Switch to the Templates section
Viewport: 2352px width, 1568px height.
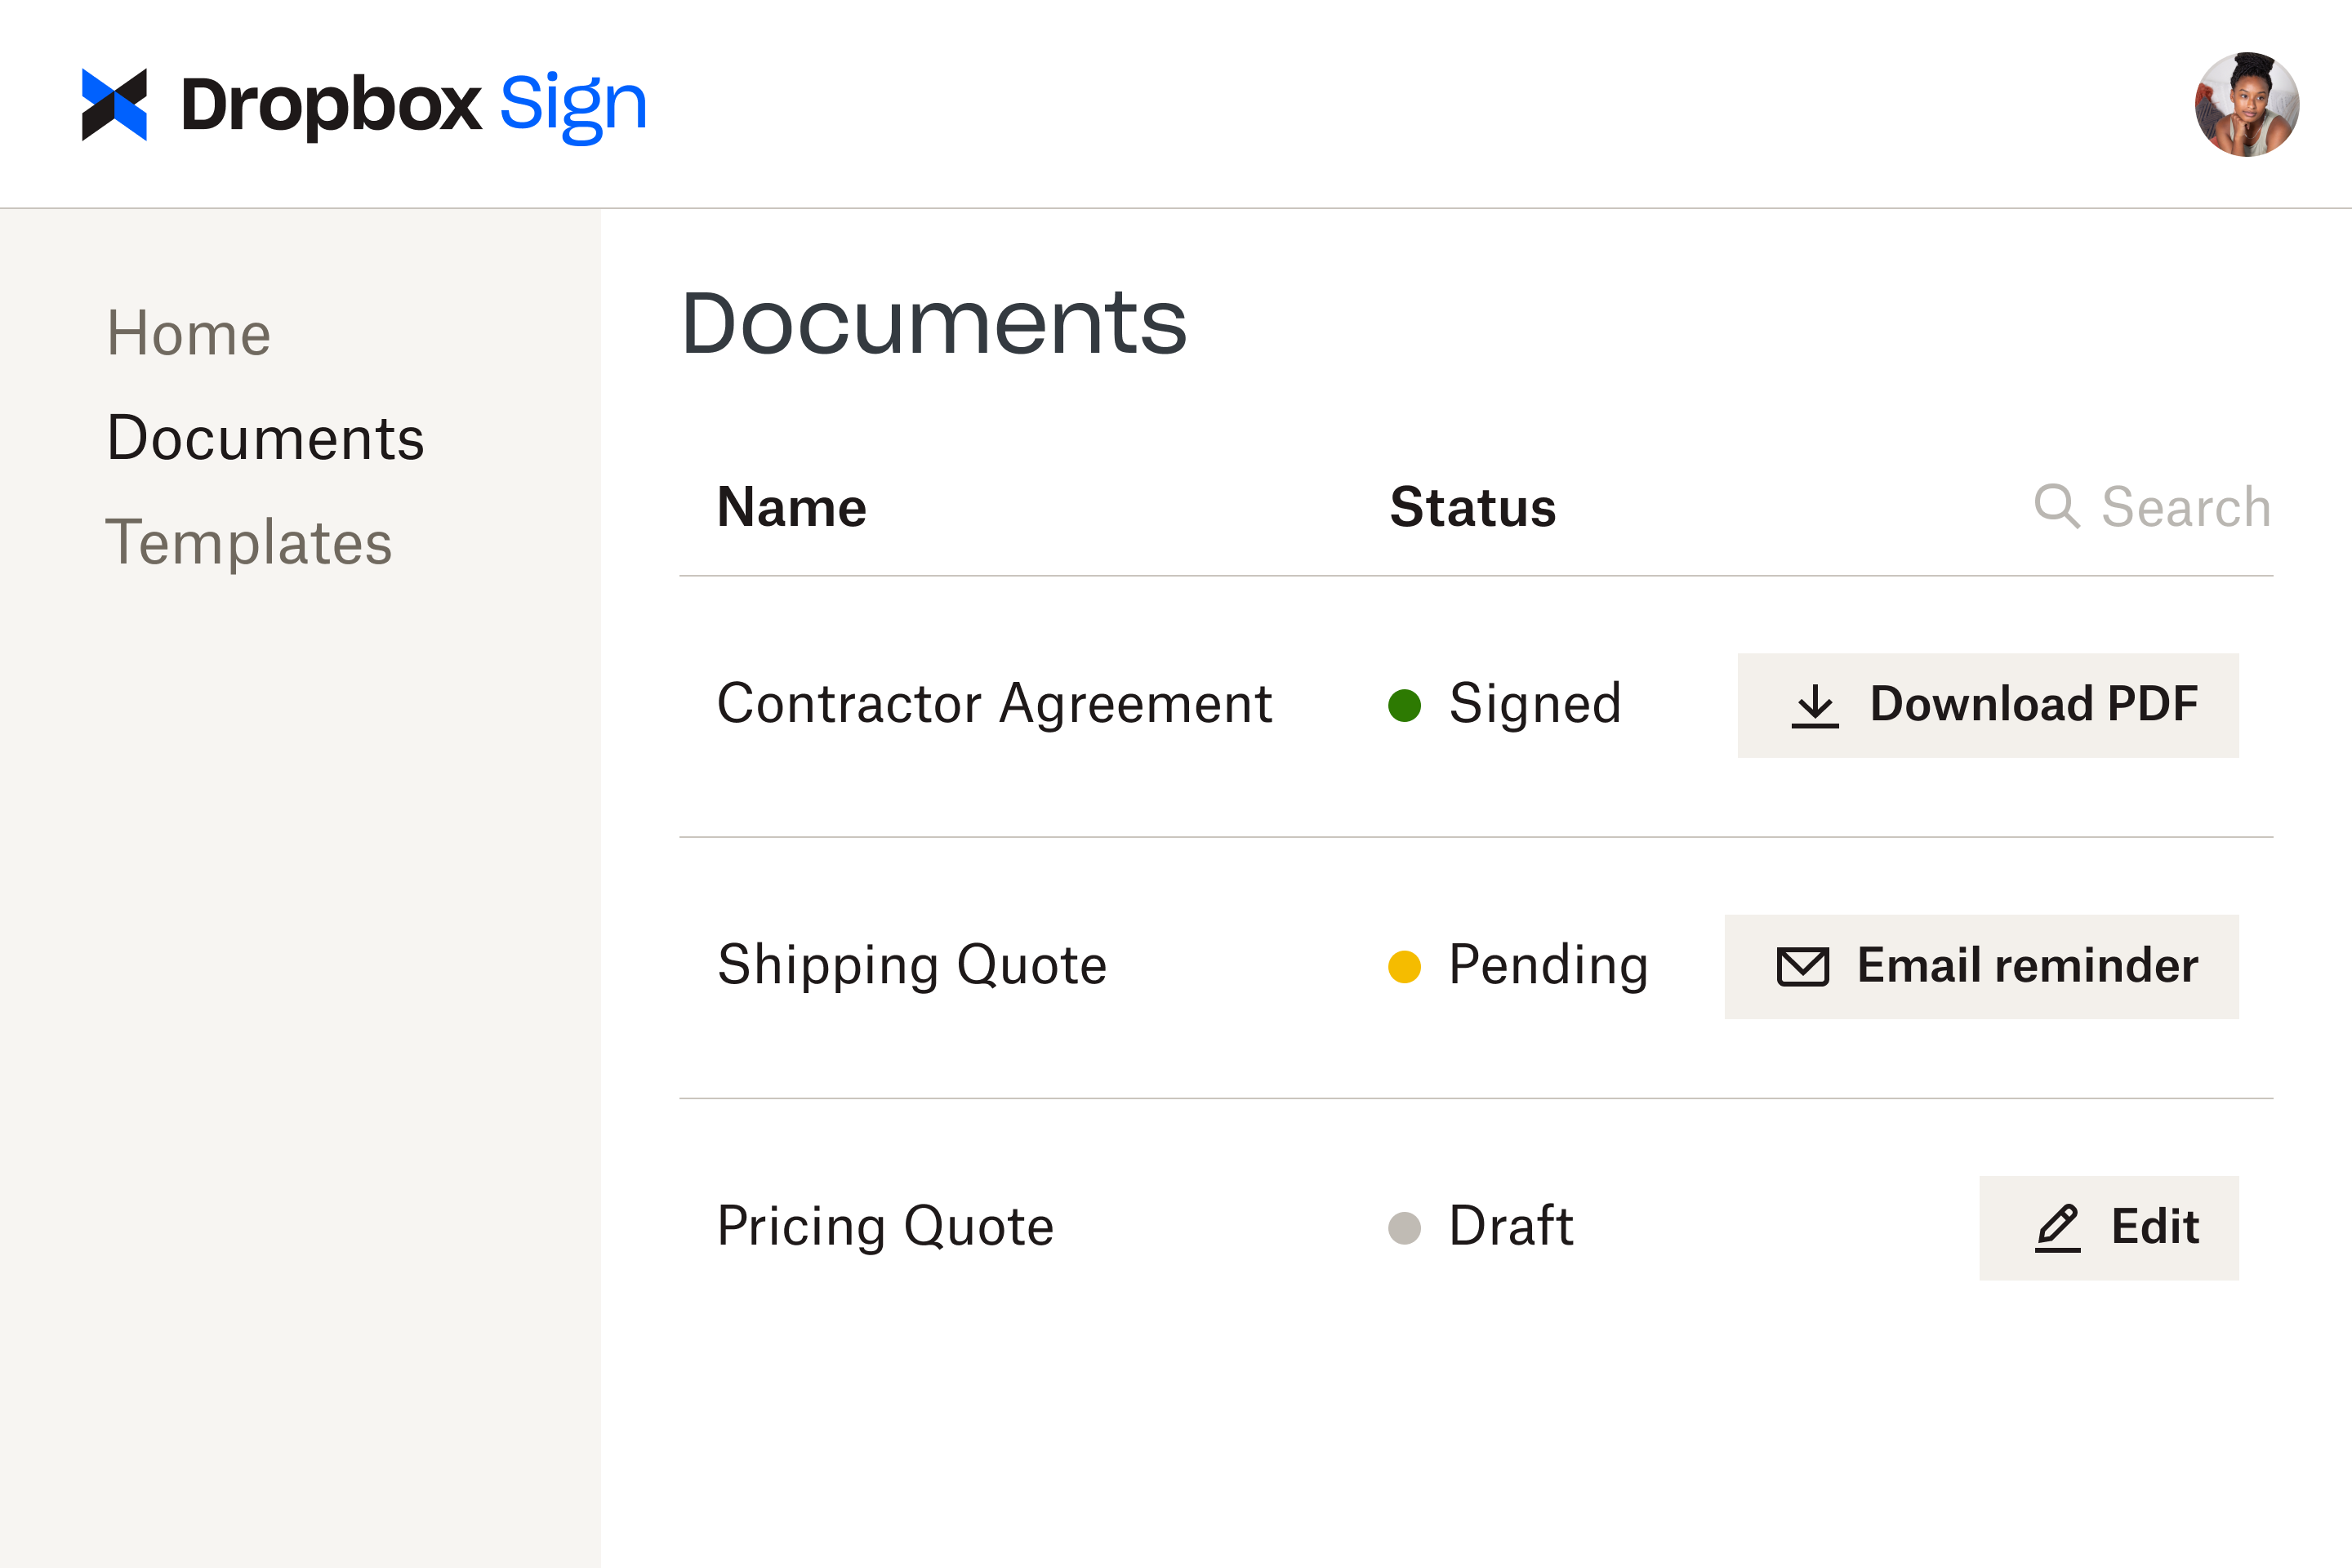[x=249, y=543]
